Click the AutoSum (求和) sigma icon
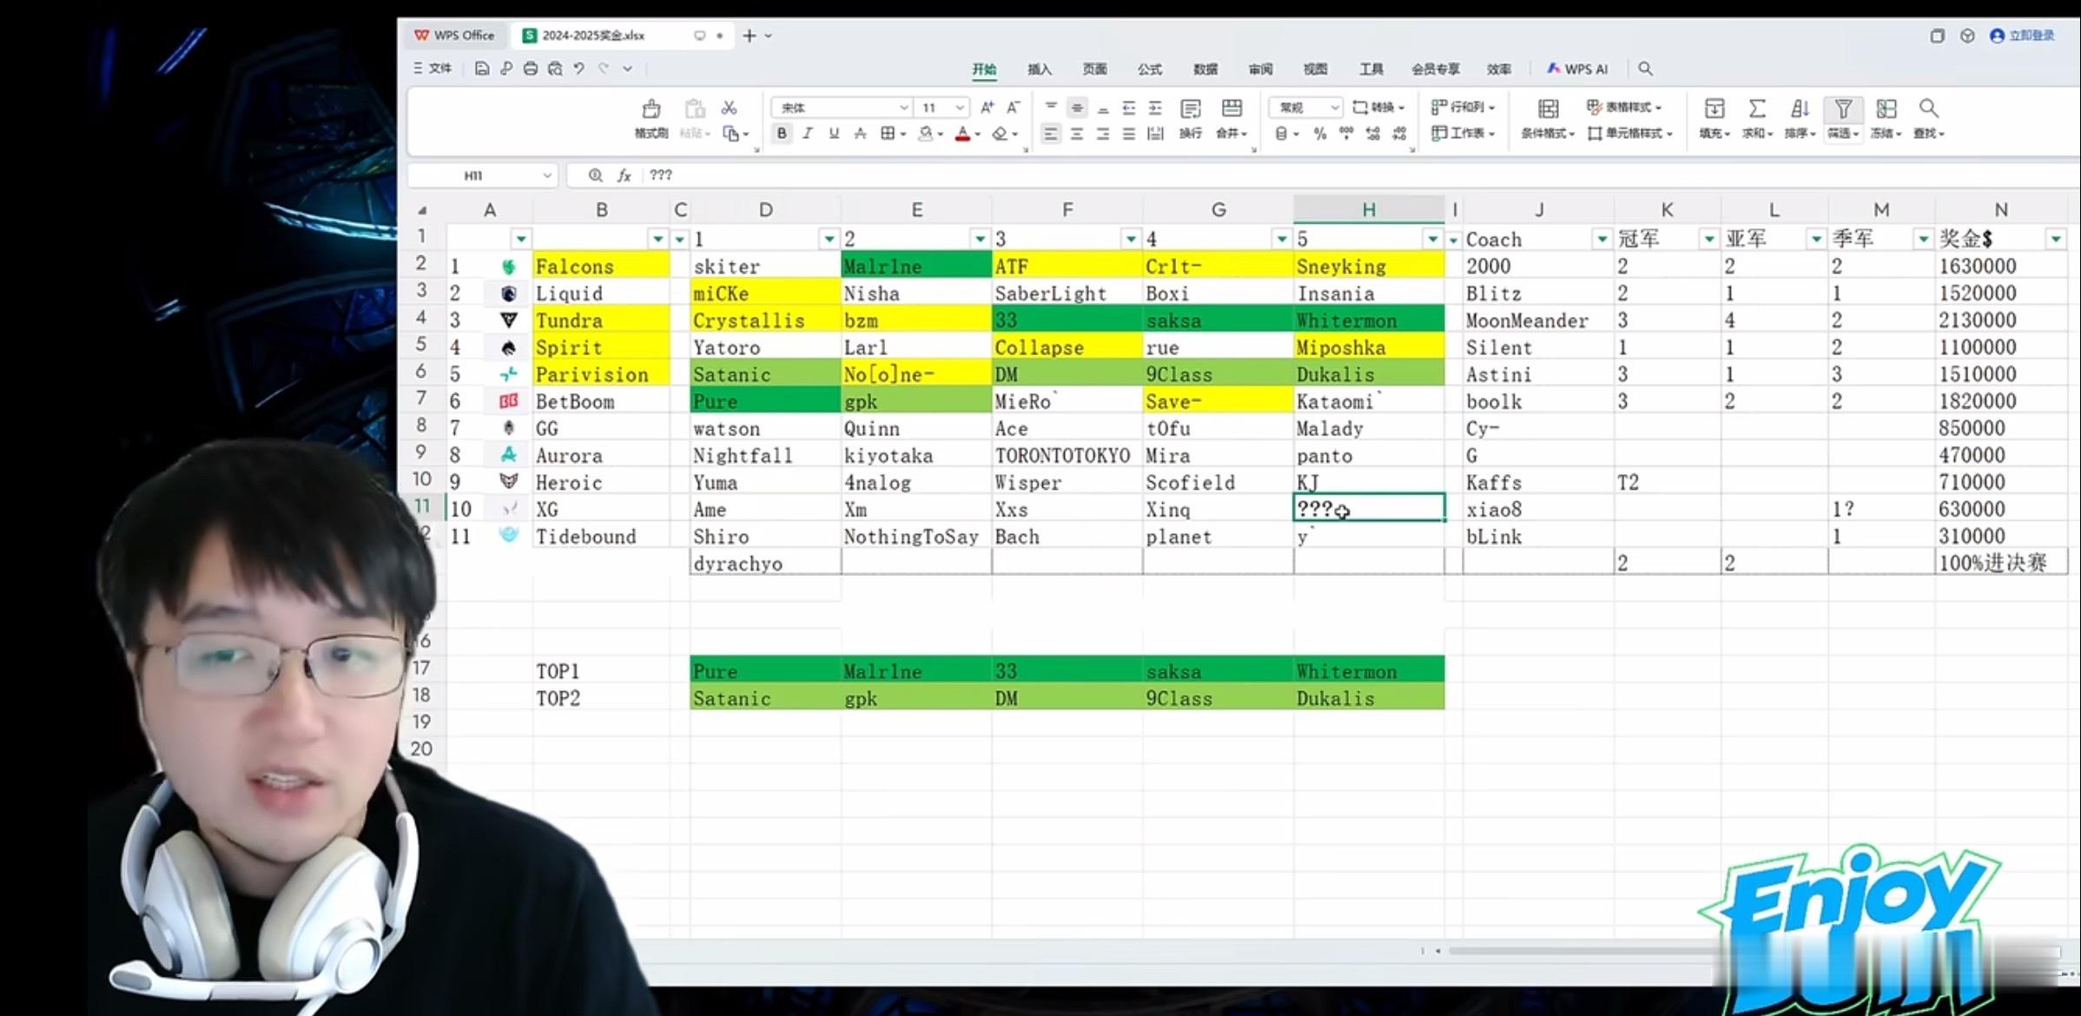Image resolution: width=2081 pixels, height=1016 pixels. point(1757,109)
